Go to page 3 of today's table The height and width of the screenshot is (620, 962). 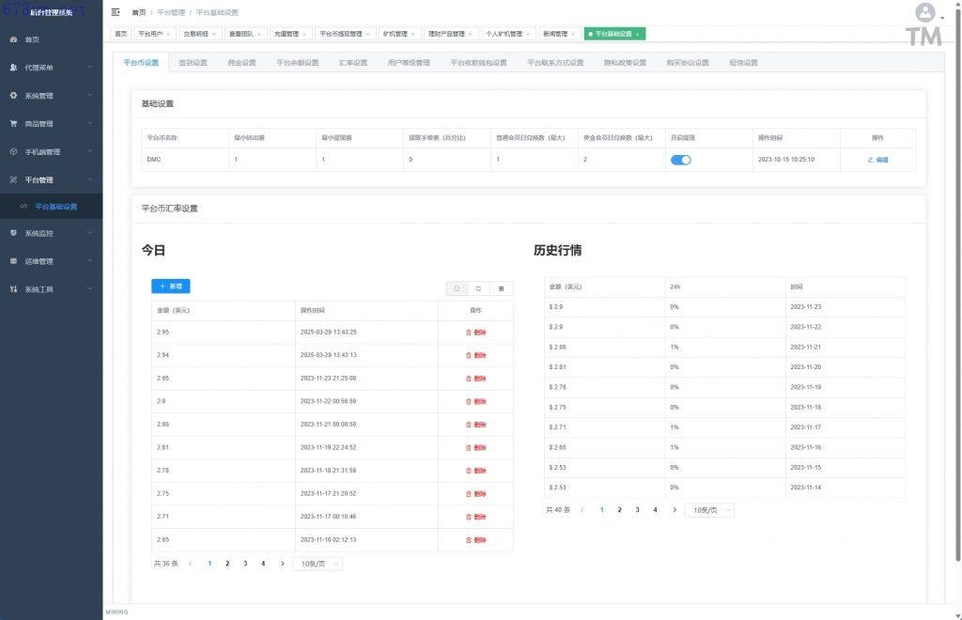click(x=245, y=564)
